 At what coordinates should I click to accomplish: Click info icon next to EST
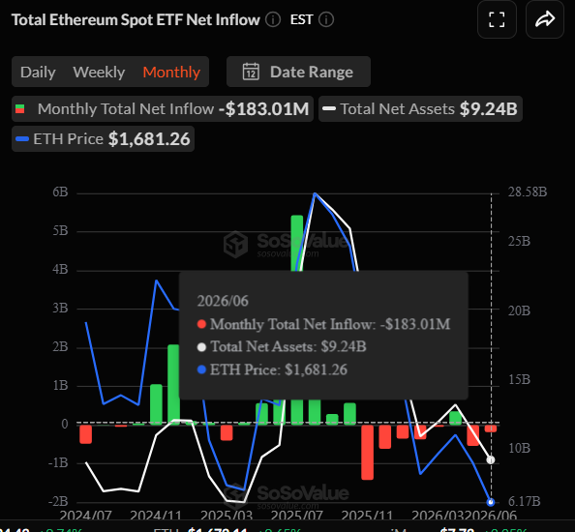coord(326,19)
